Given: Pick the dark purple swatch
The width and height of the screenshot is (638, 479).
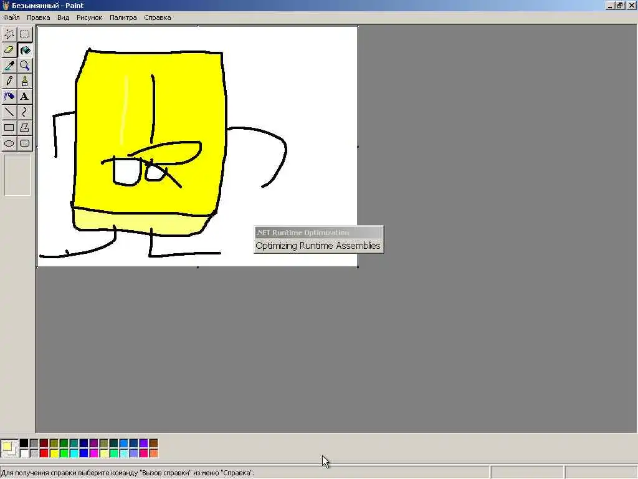Looking at the screenshot, I should [x=94, y=443].
